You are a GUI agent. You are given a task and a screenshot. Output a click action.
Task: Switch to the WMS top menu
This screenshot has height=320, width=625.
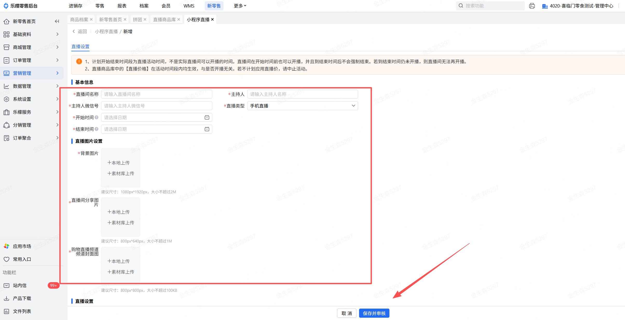pos(189,6)
